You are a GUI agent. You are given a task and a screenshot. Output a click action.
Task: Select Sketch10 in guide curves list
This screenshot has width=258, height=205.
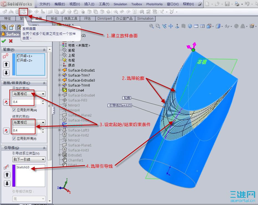pos(23,167)
